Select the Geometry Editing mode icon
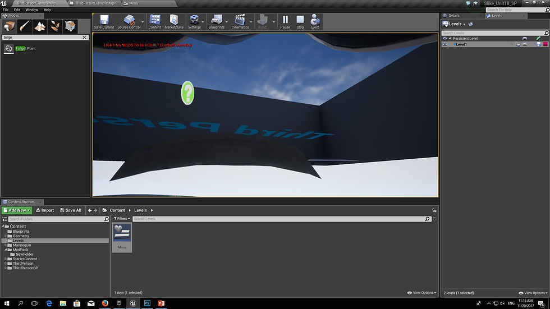The height and width of the screenshot is (309, 550). 70,26
